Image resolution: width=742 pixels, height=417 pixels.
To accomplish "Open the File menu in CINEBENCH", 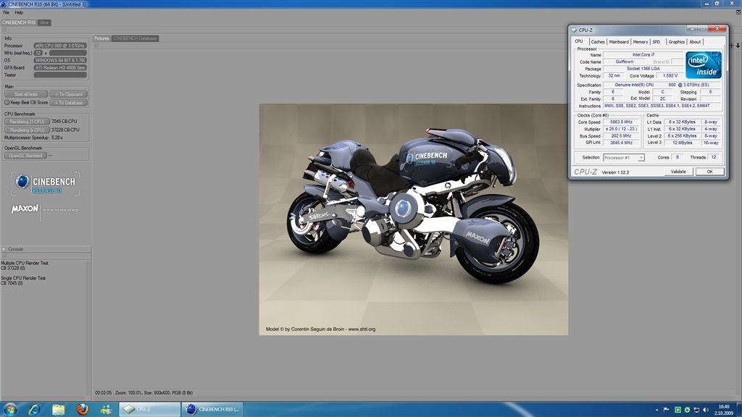I will click(6, 12).
